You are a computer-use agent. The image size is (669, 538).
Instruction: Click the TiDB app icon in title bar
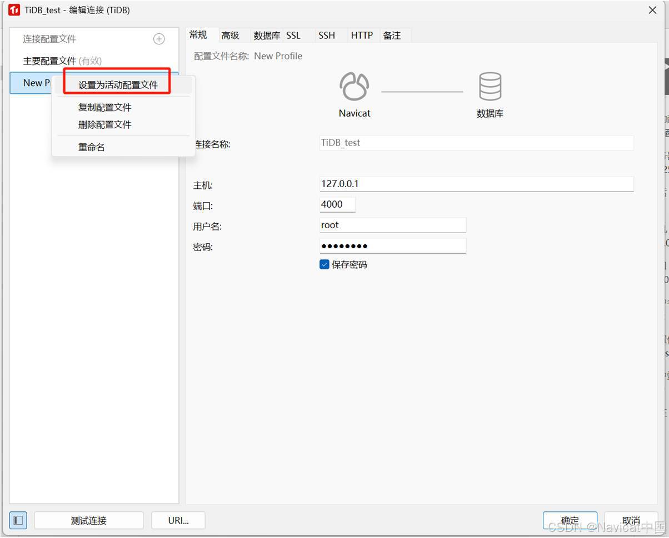(14, 10)
